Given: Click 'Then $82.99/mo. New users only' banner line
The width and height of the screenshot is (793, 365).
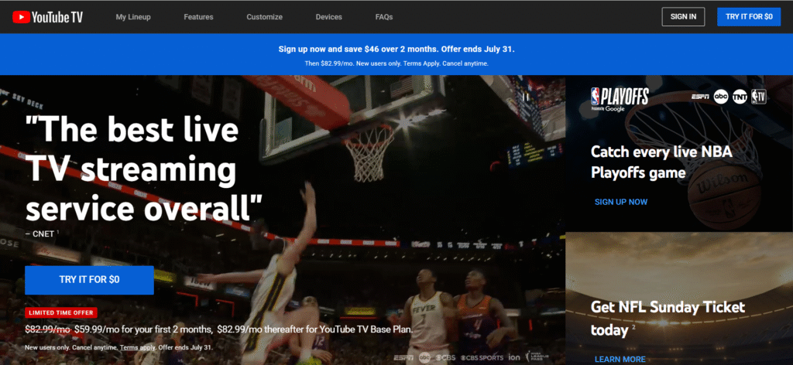Looking at the screenshot, I should tap(396, 64).
